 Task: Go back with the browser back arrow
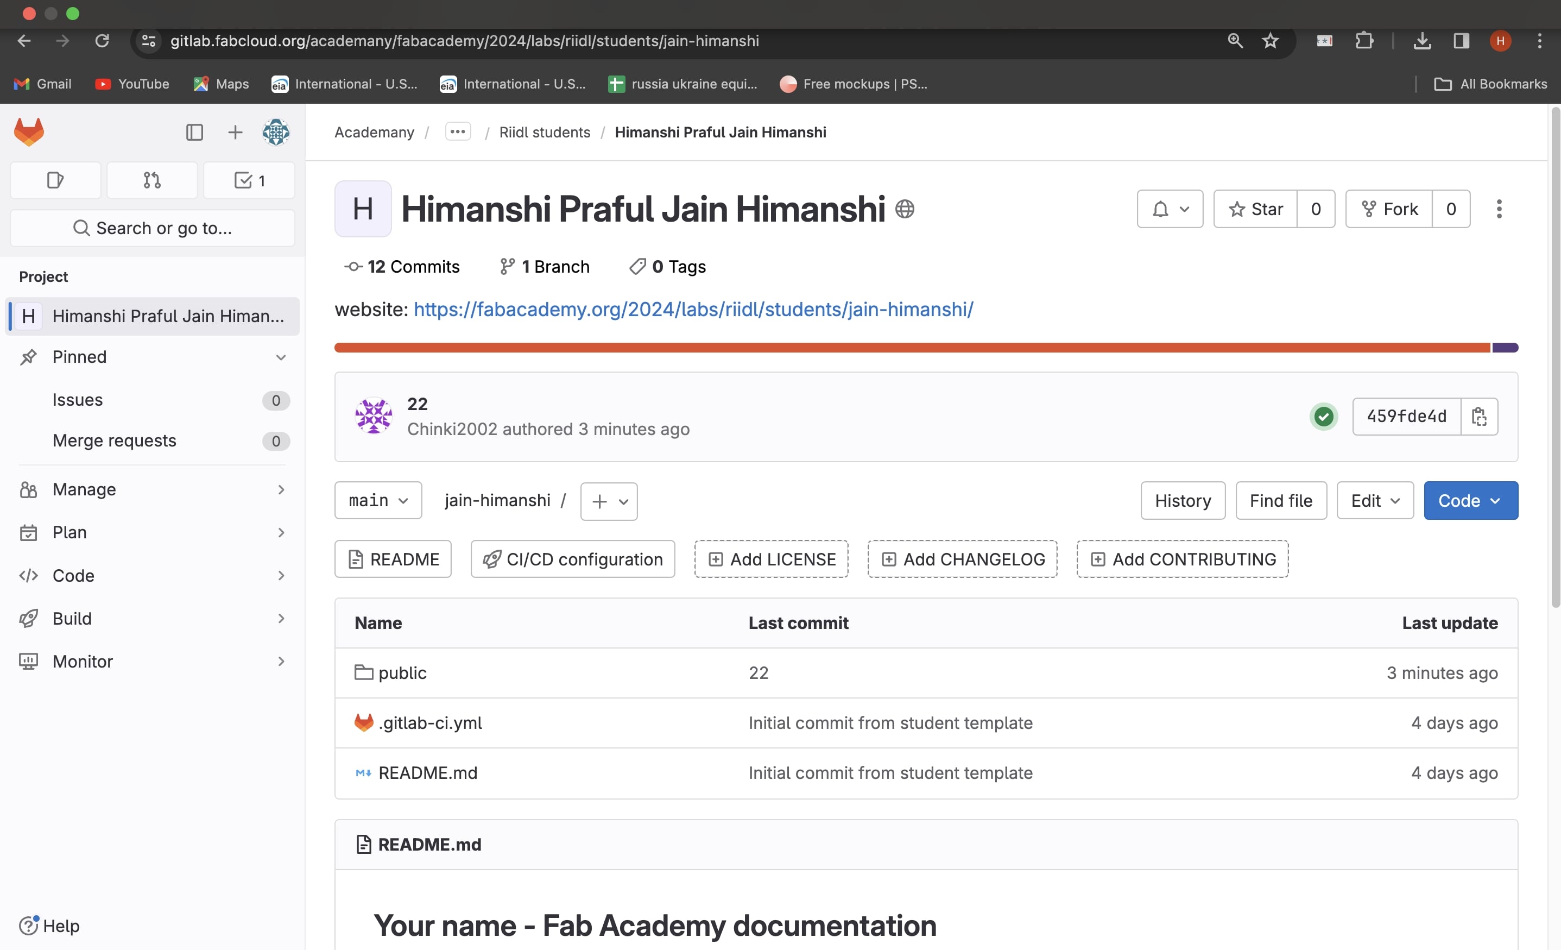click(x=24, y=41)
